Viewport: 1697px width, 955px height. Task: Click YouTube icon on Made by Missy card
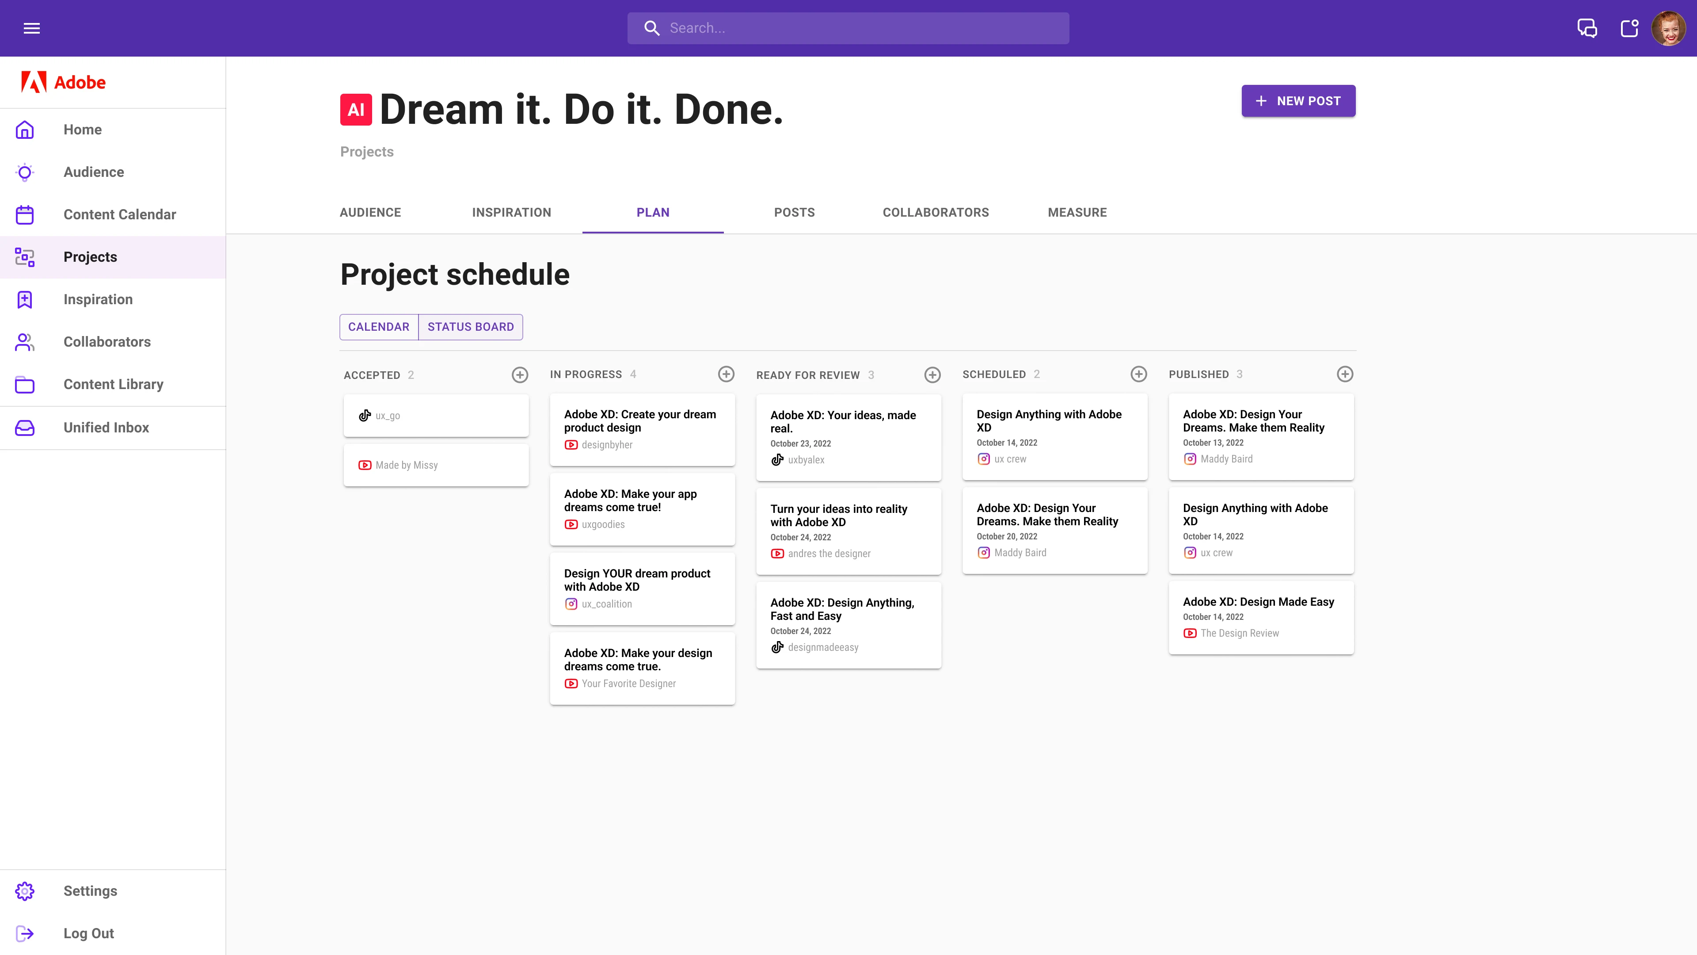pos(364,465)
